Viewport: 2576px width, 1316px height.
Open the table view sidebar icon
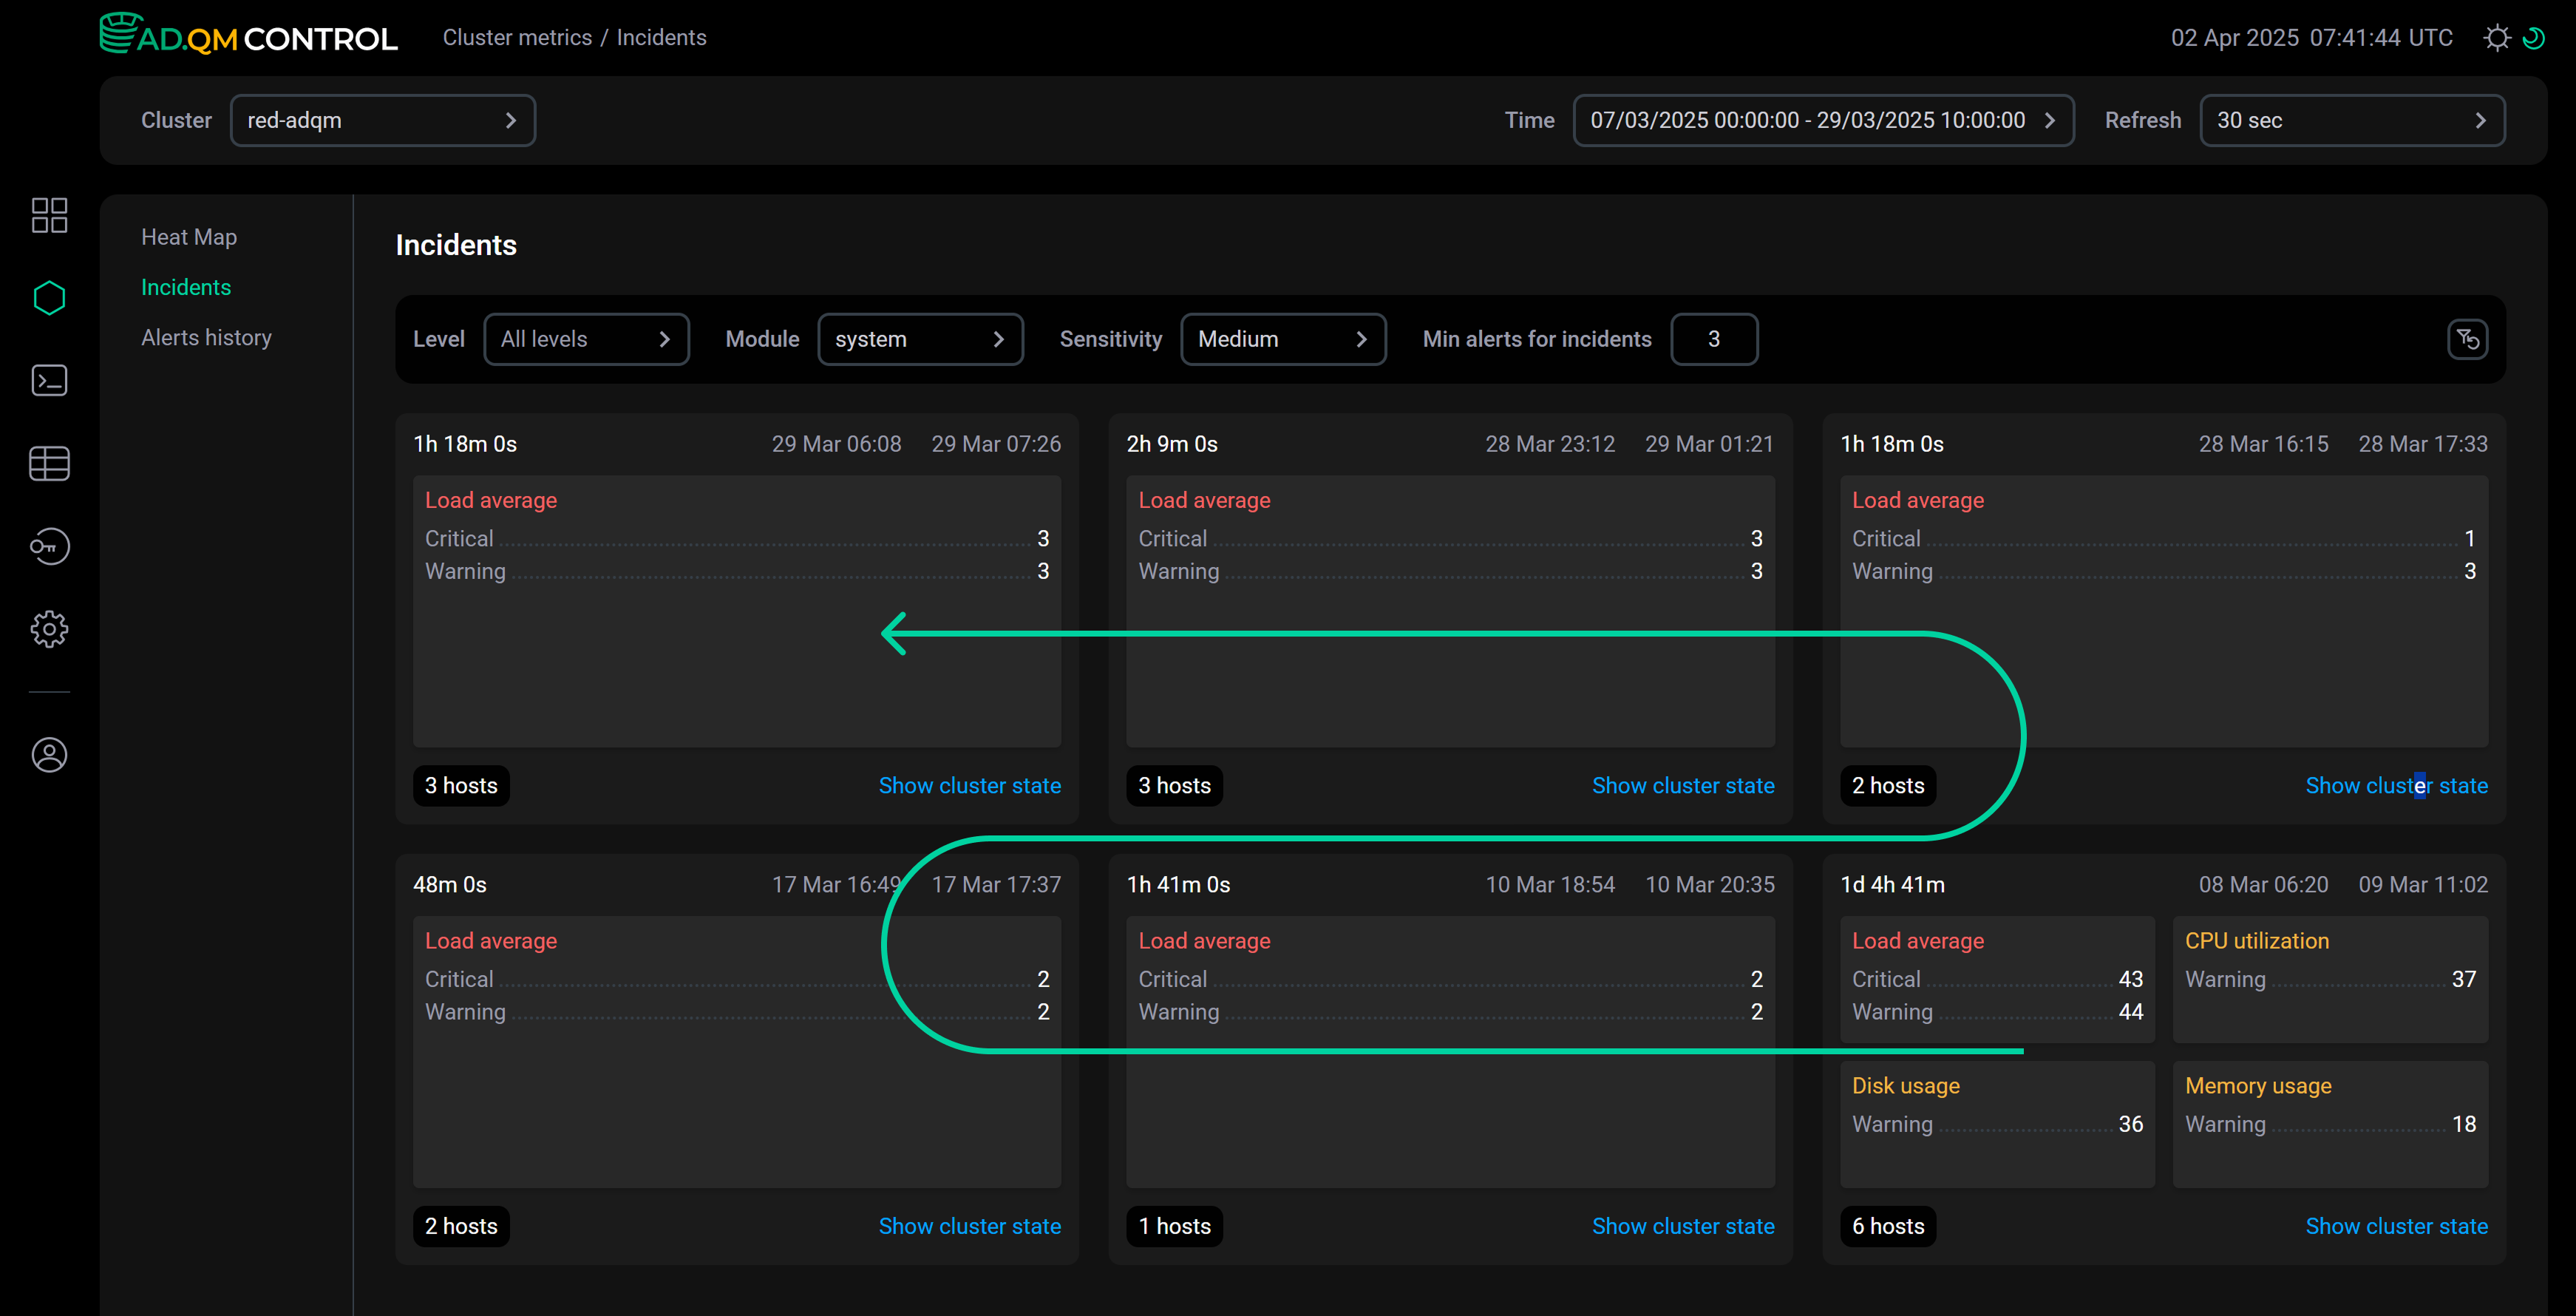(x=49, y=463)
